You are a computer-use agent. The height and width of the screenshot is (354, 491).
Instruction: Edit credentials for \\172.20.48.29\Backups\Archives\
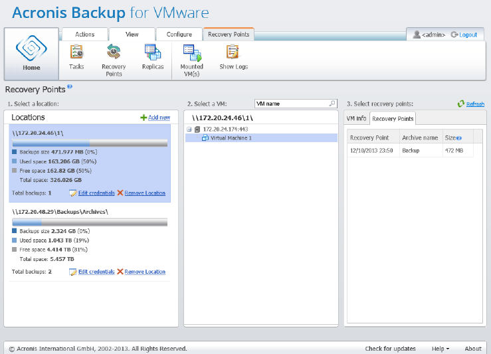96,272
